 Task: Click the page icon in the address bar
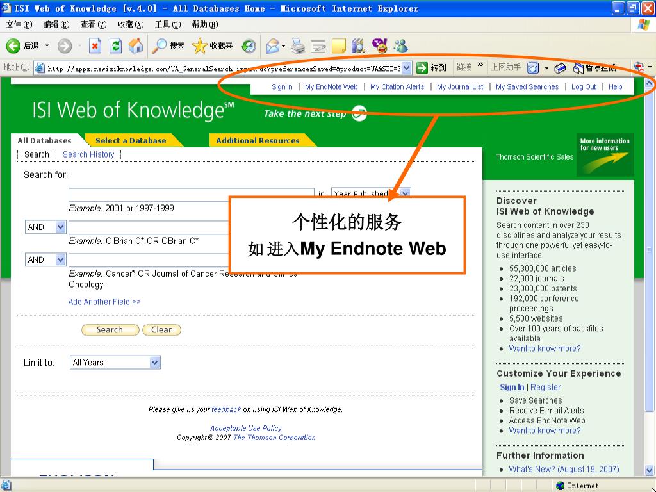coord(40,68)
